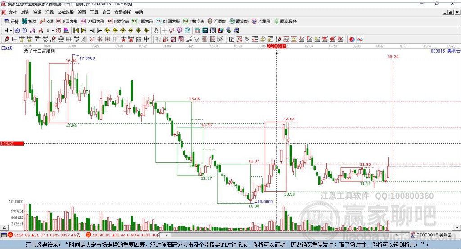Click the red pencil drawing tool
Viewport: 461px width, 249px height.
(x=6, y=40)
